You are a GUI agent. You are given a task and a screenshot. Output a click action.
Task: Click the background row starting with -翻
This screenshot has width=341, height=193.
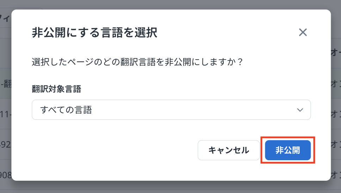click(x=6, y=84)
